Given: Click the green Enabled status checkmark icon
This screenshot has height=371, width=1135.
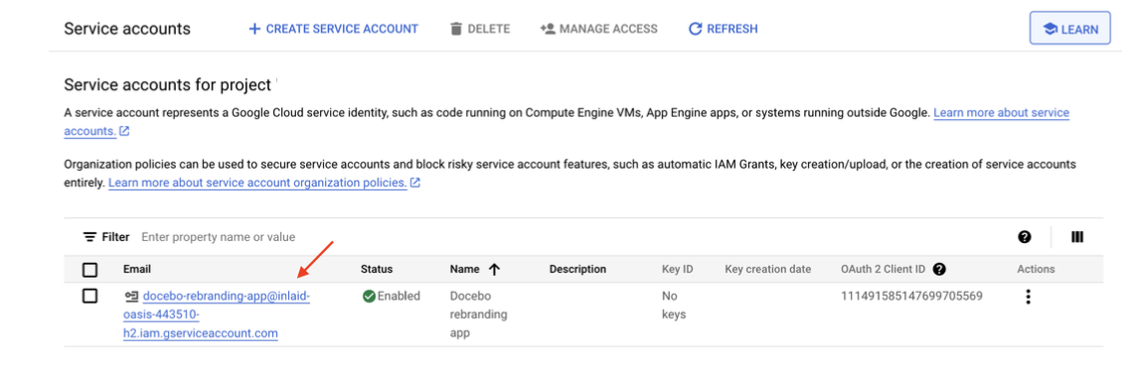Looking at the screenshot, I should tap(369, 296).
